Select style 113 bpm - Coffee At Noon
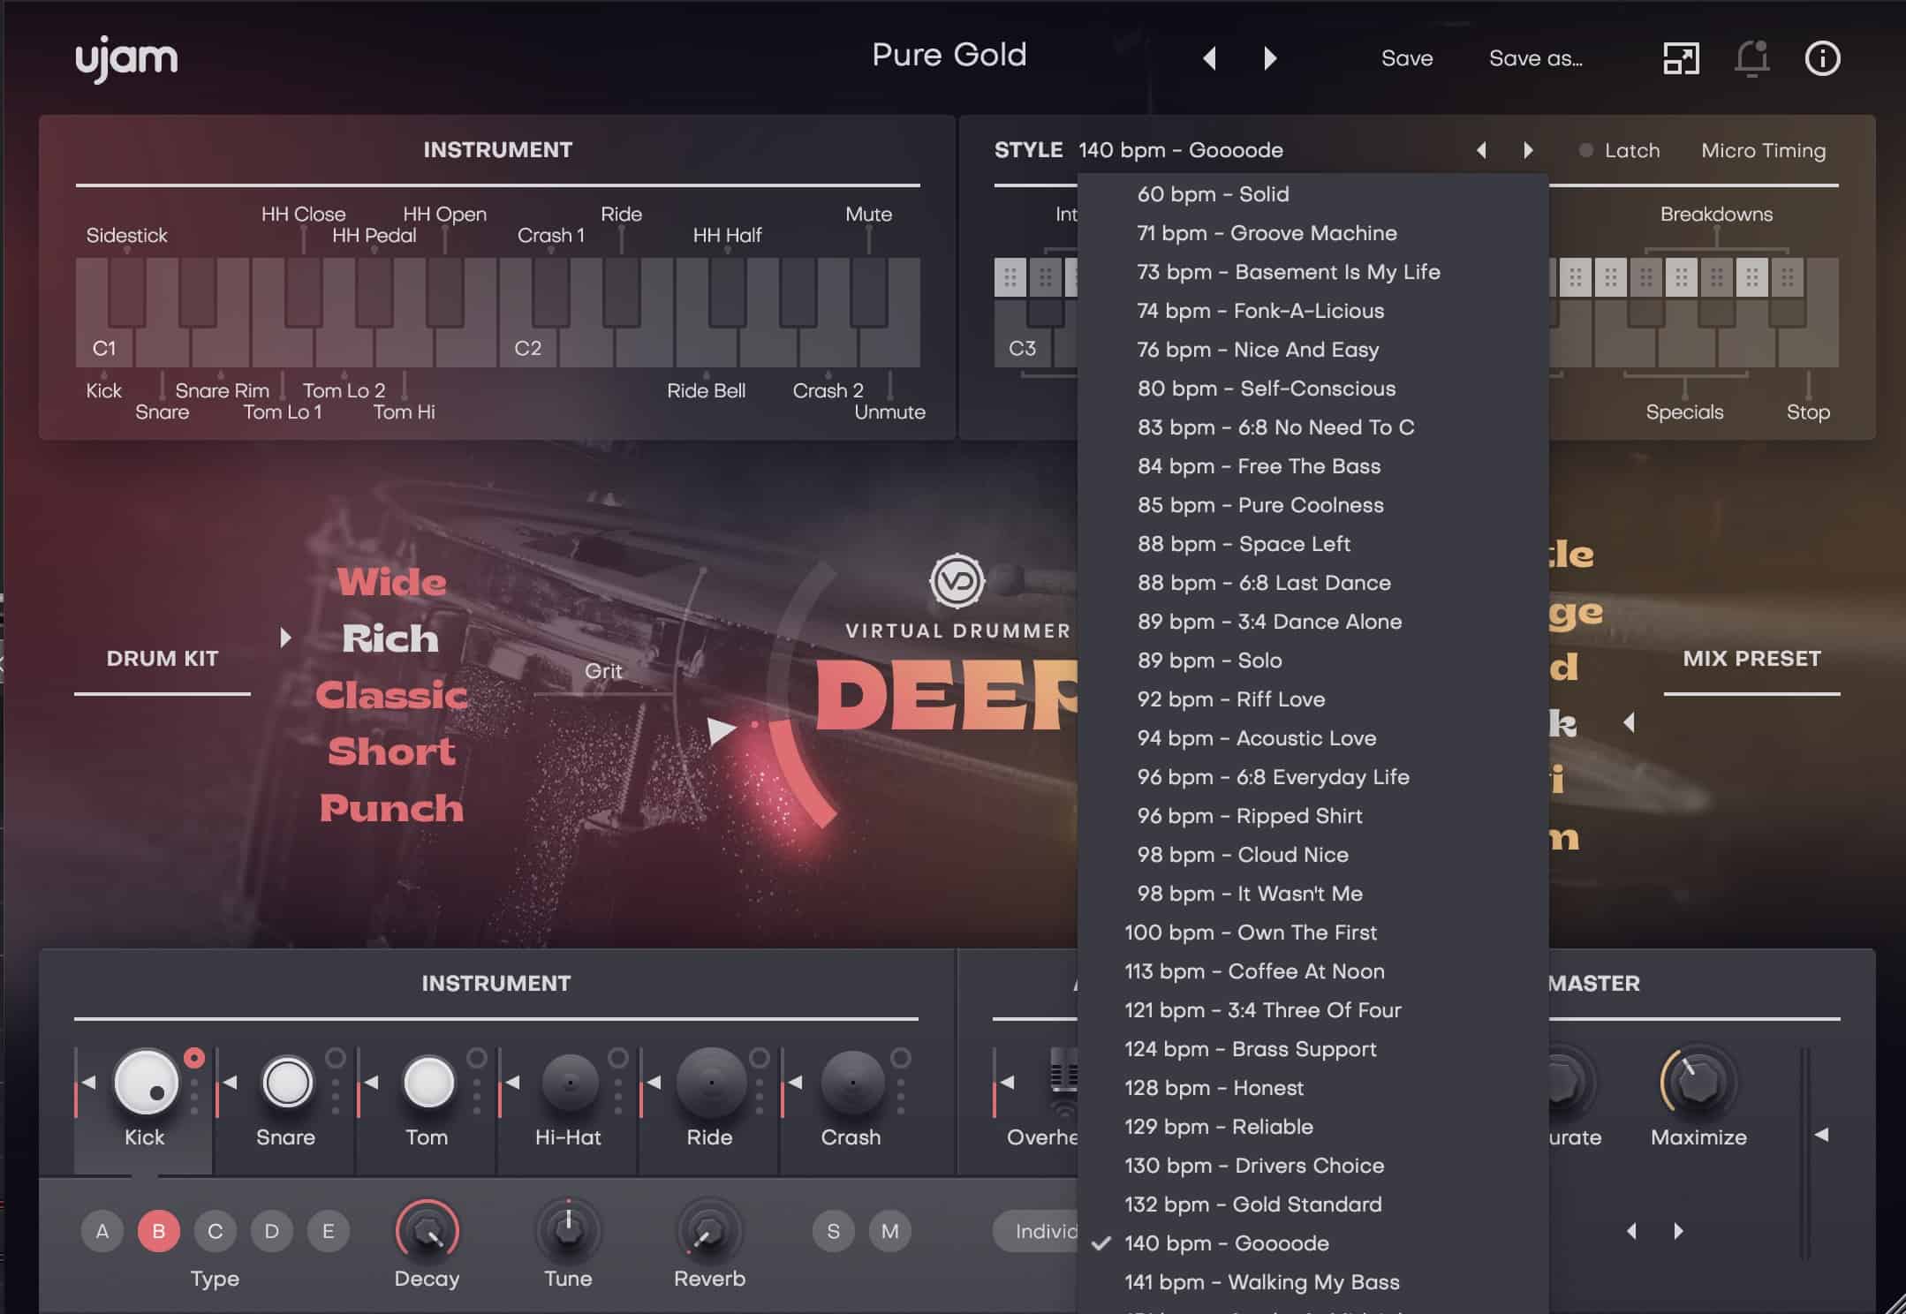Screen dimensions: 1906x1314 coord(1312,971)
